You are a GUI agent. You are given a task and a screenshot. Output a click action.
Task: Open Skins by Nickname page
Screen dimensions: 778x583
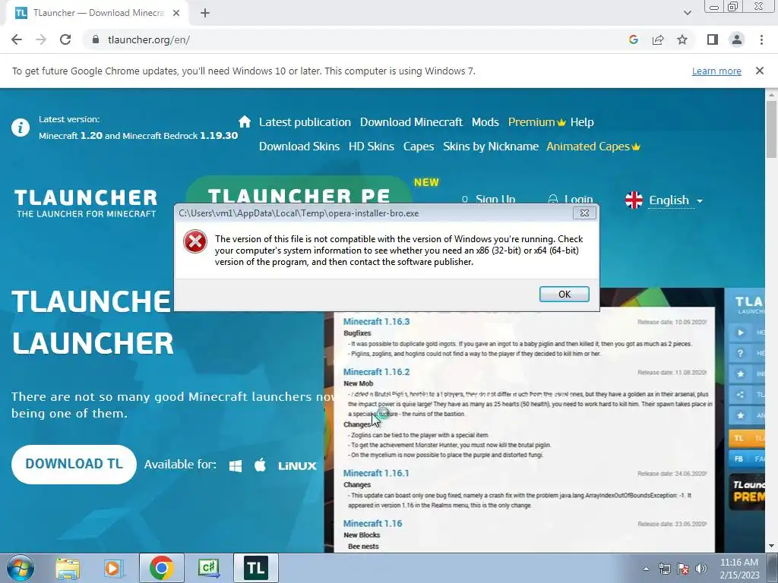[491, 147]
